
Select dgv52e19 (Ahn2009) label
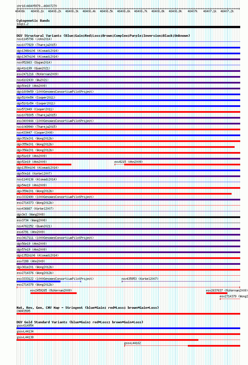pyautogui.click(x=32, y=162)
